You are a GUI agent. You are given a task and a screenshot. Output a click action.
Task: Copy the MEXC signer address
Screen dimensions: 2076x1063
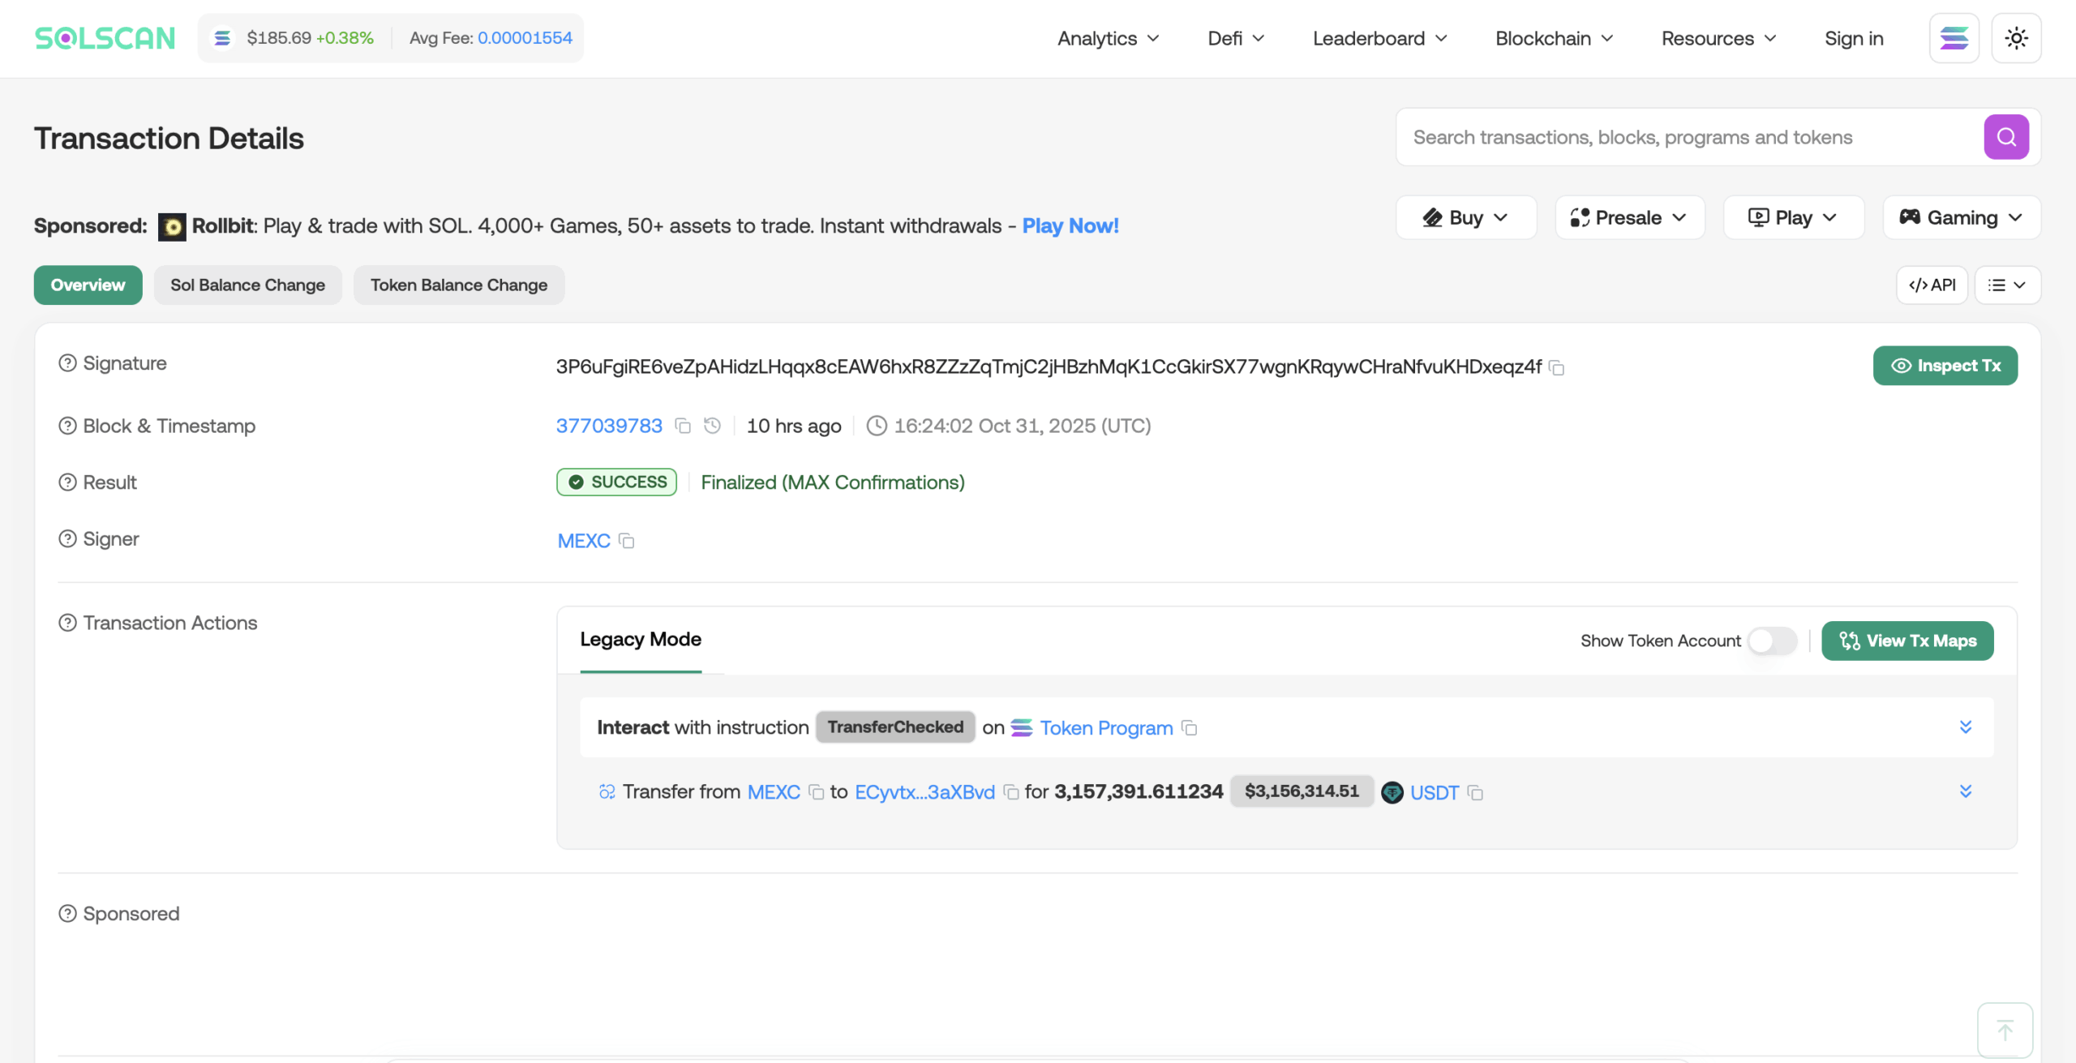626,541
